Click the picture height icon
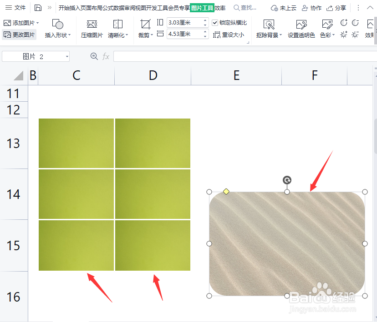The image size is (377, 322). (160, 23)
